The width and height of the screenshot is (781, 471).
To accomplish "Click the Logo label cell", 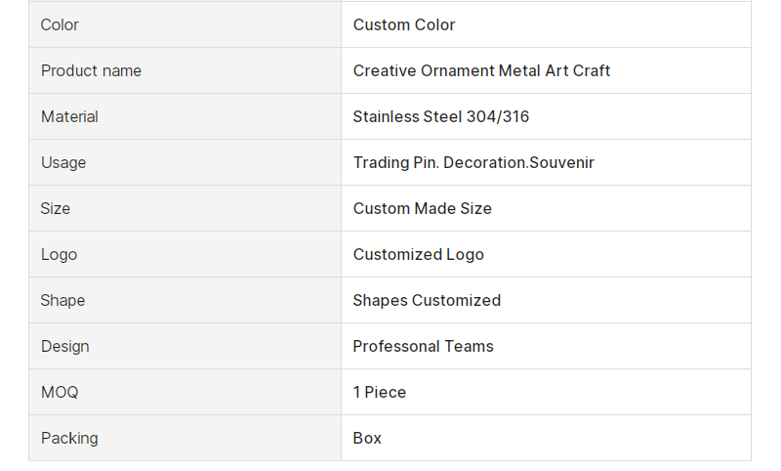I will click(x=185, y=254).
